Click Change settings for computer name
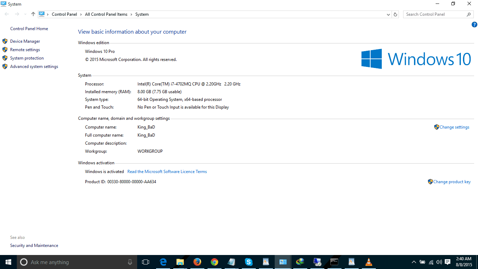The height and width of the screenshot is (269, 478). (x=454, y=127)
